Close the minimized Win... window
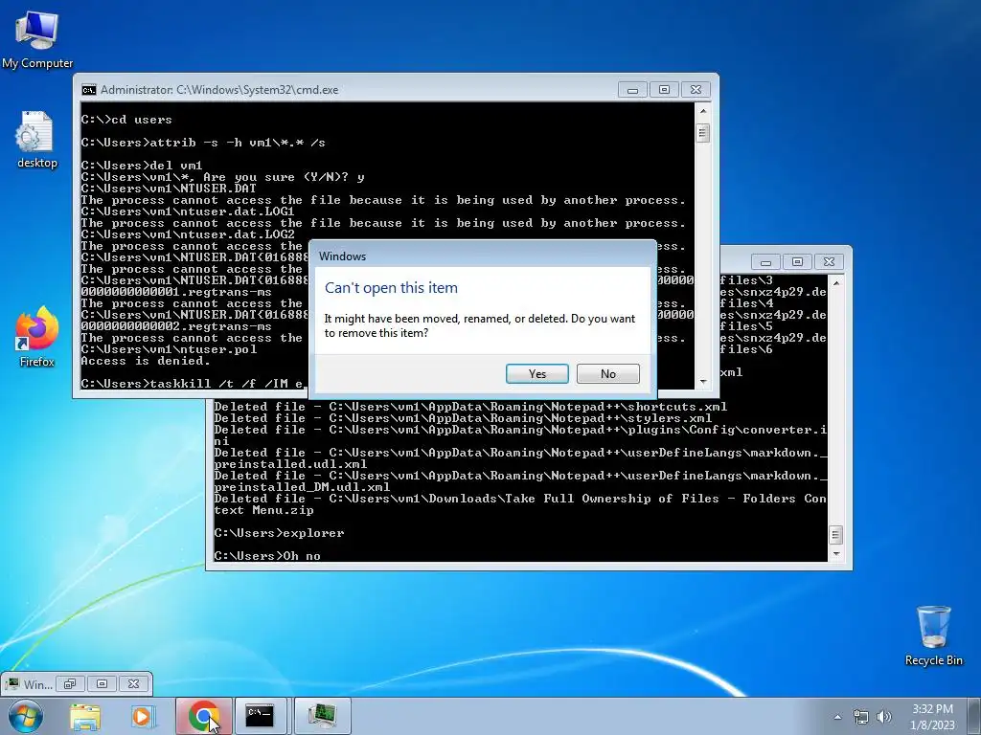This screenshot has width=981, height=735. 133,683
